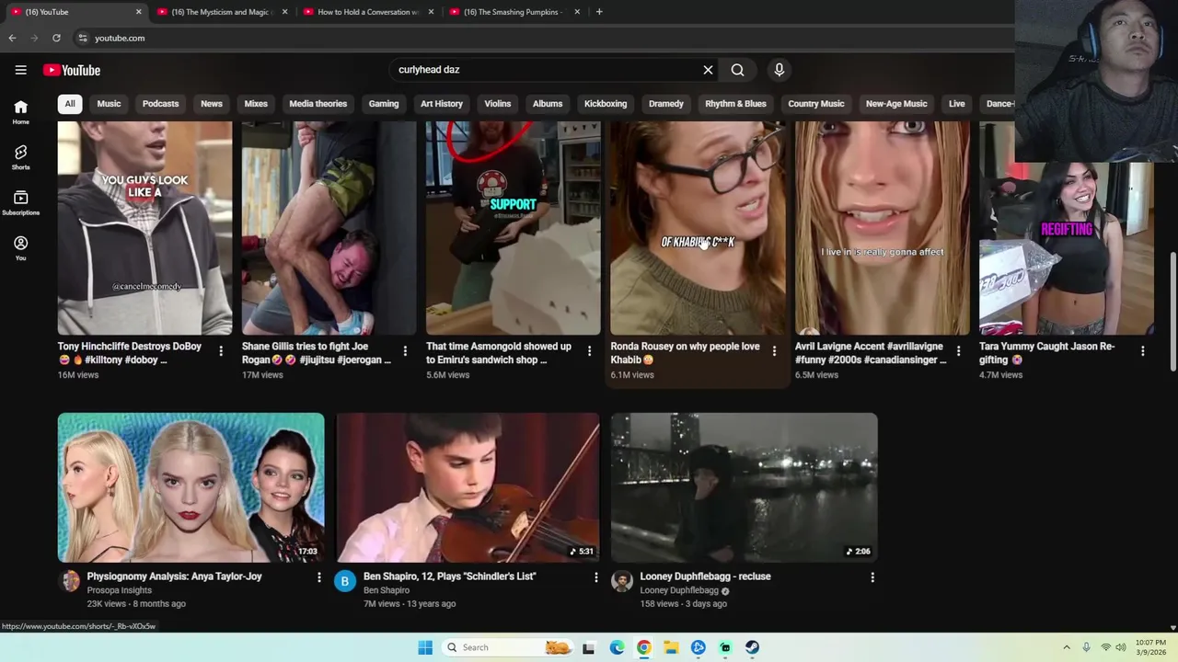
Task: Open Looney Duphflebagg channel avatar
Action: click(x=622, y=581)
